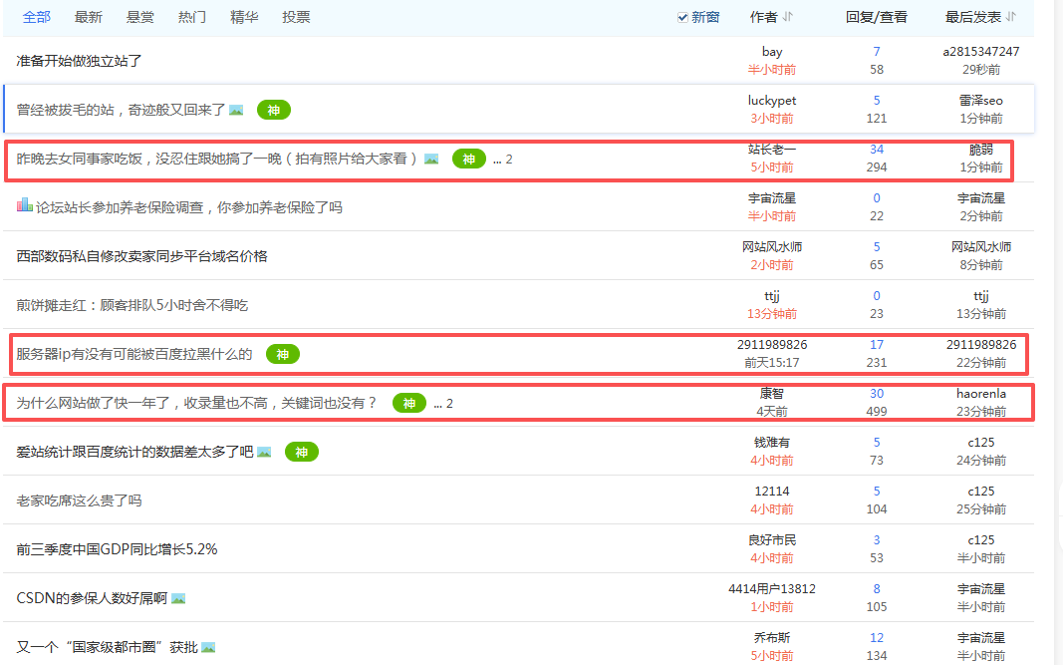Switch to the 悬赏 tab

coord(140,17)
